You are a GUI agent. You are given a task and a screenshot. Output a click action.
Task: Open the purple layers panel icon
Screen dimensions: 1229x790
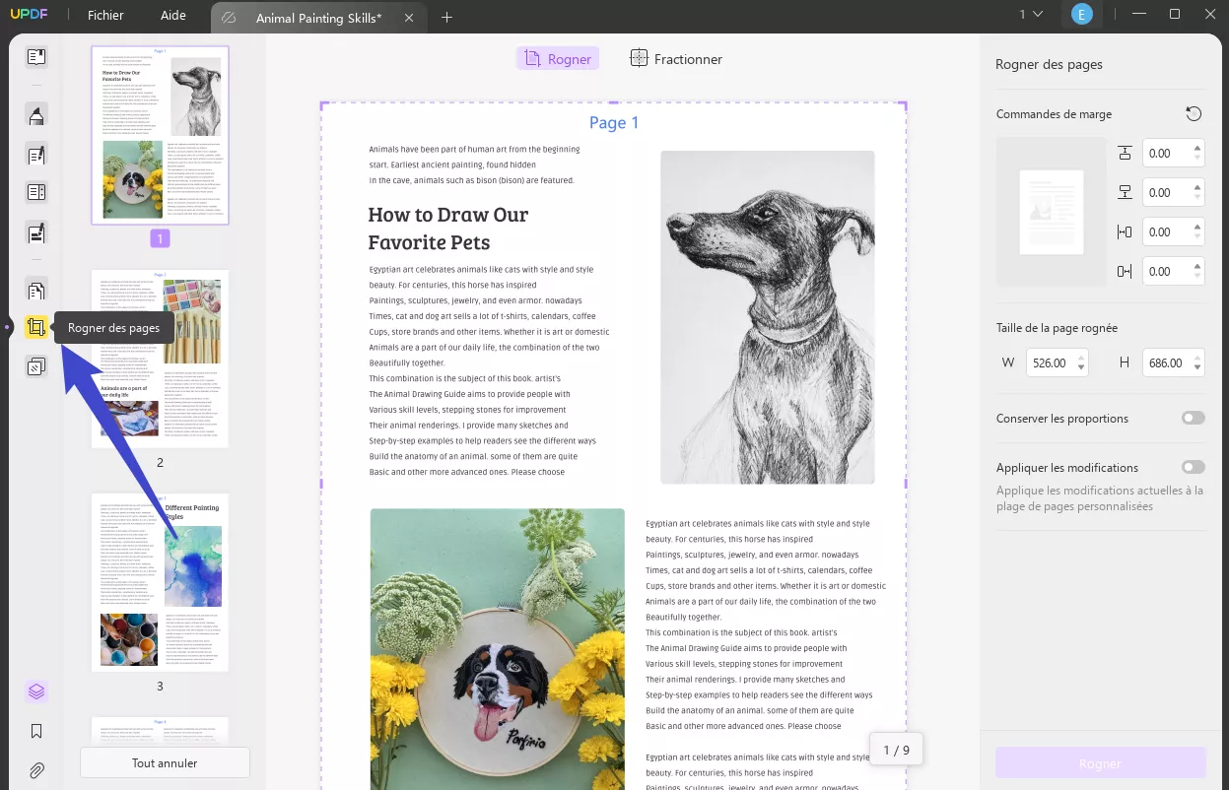click(36, 691)
